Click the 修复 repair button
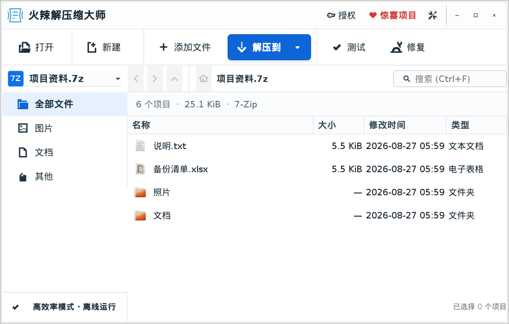The width and height of the screenshot is (509, 324). click(x=408, y=47)
